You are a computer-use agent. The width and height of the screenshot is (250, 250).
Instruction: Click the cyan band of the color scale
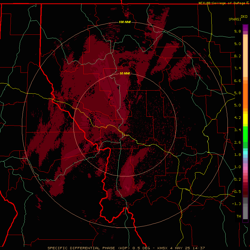(245, 152)
